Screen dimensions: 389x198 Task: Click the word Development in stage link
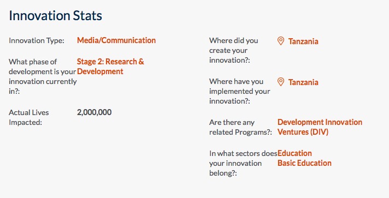tap(100, 71)
